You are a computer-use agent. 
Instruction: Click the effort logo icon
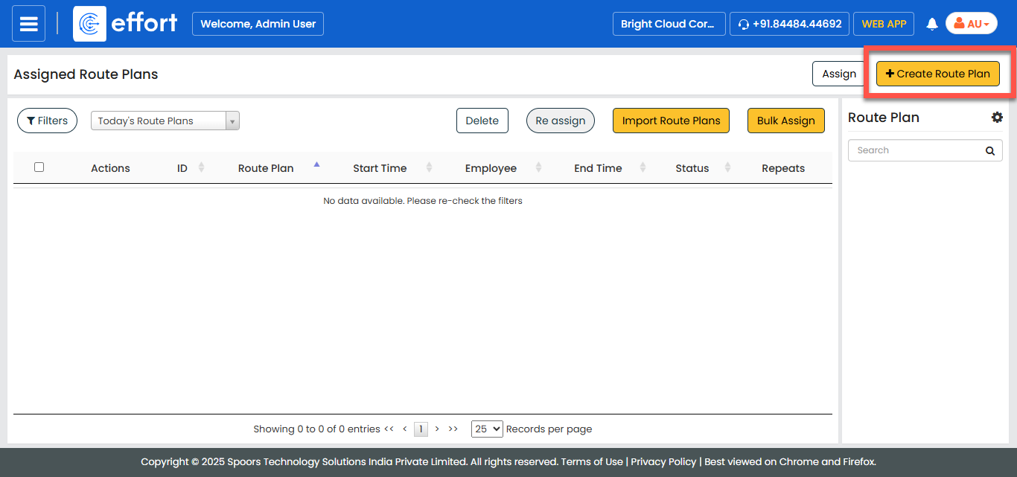point(89,24)
